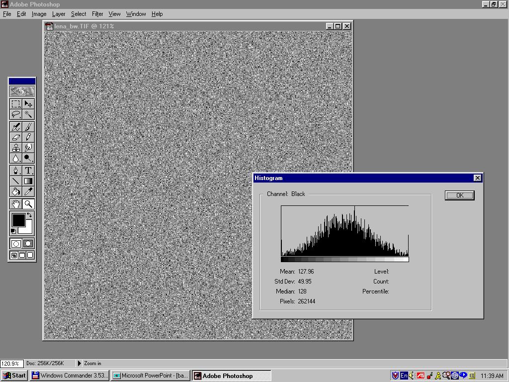Viewport: 509px width, 382px height.
Task: Open the lena_bw.TIF document control icon
Action: pos(49,26)
